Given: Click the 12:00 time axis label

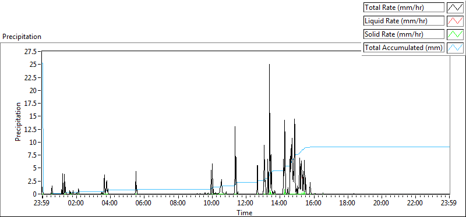Looking at the screenshot, I should tap(245, 204).
